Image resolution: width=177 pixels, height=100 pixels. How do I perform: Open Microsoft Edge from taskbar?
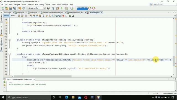point(67,97)
